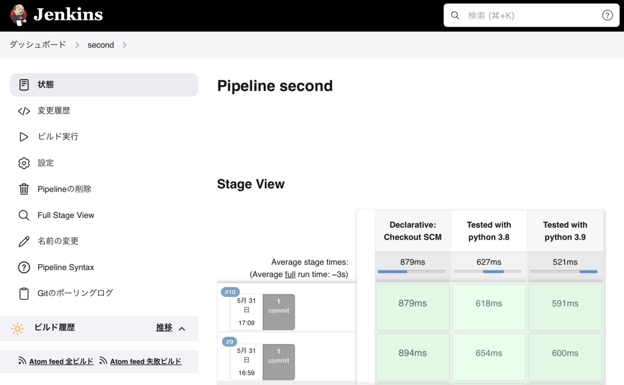Click the 1 commit box for build #10

point(279,312)
